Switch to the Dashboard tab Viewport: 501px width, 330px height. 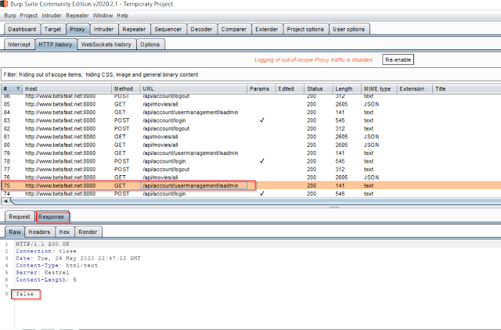coord(22,29)
